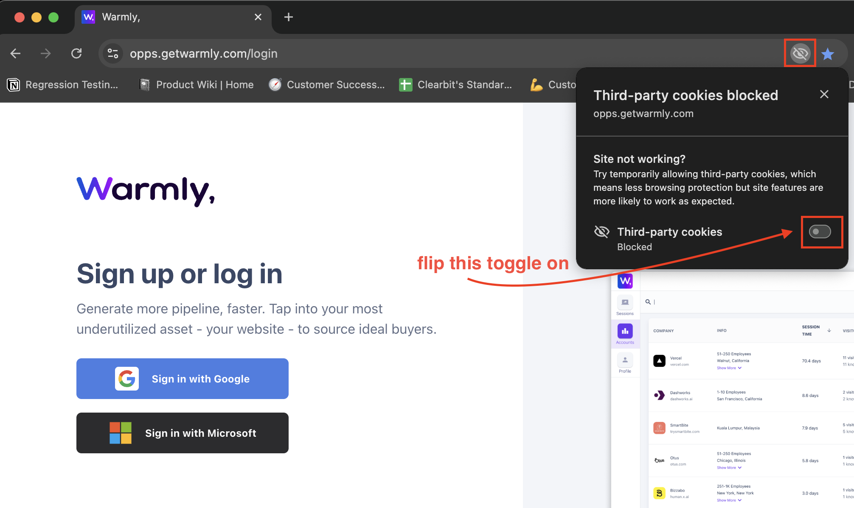
Task: Click the back navigation arrow
Action: 15,53
